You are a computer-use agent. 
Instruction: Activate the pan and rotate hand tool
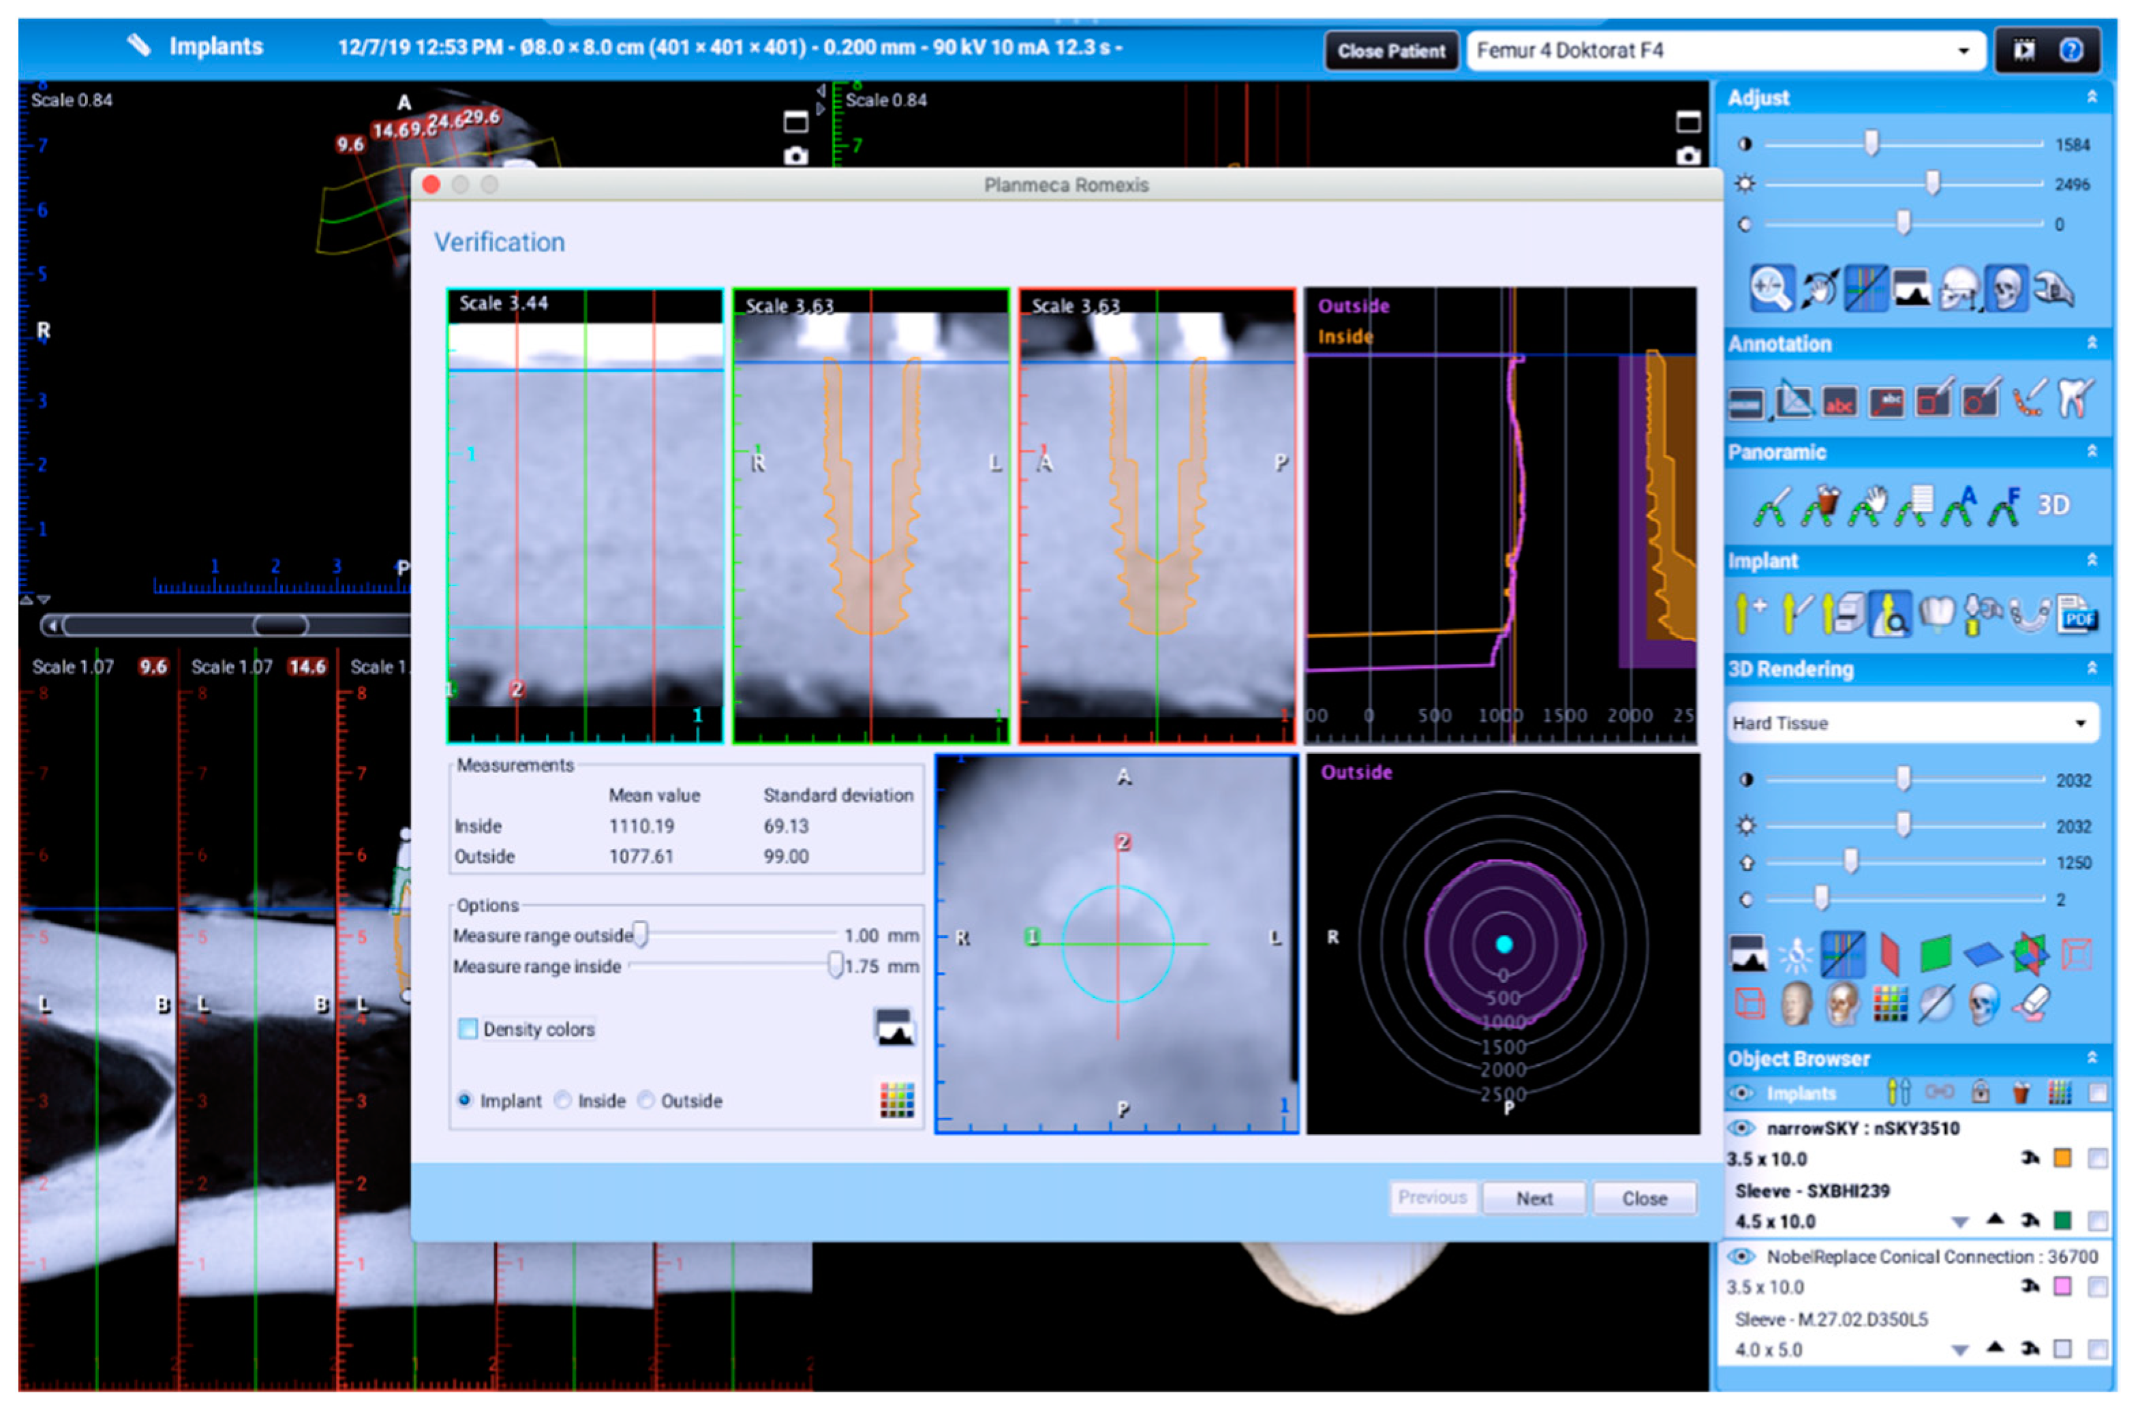(x=1820, y=289)
